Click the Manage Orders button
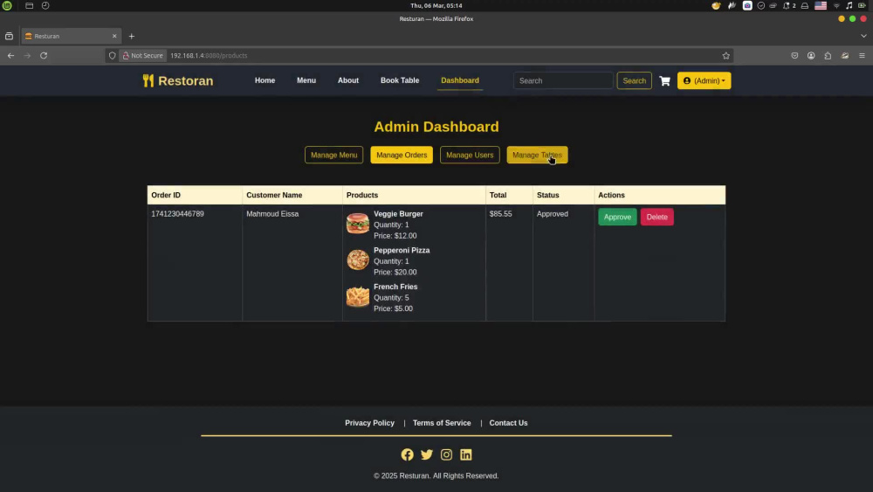 click(x=402, y=155)
